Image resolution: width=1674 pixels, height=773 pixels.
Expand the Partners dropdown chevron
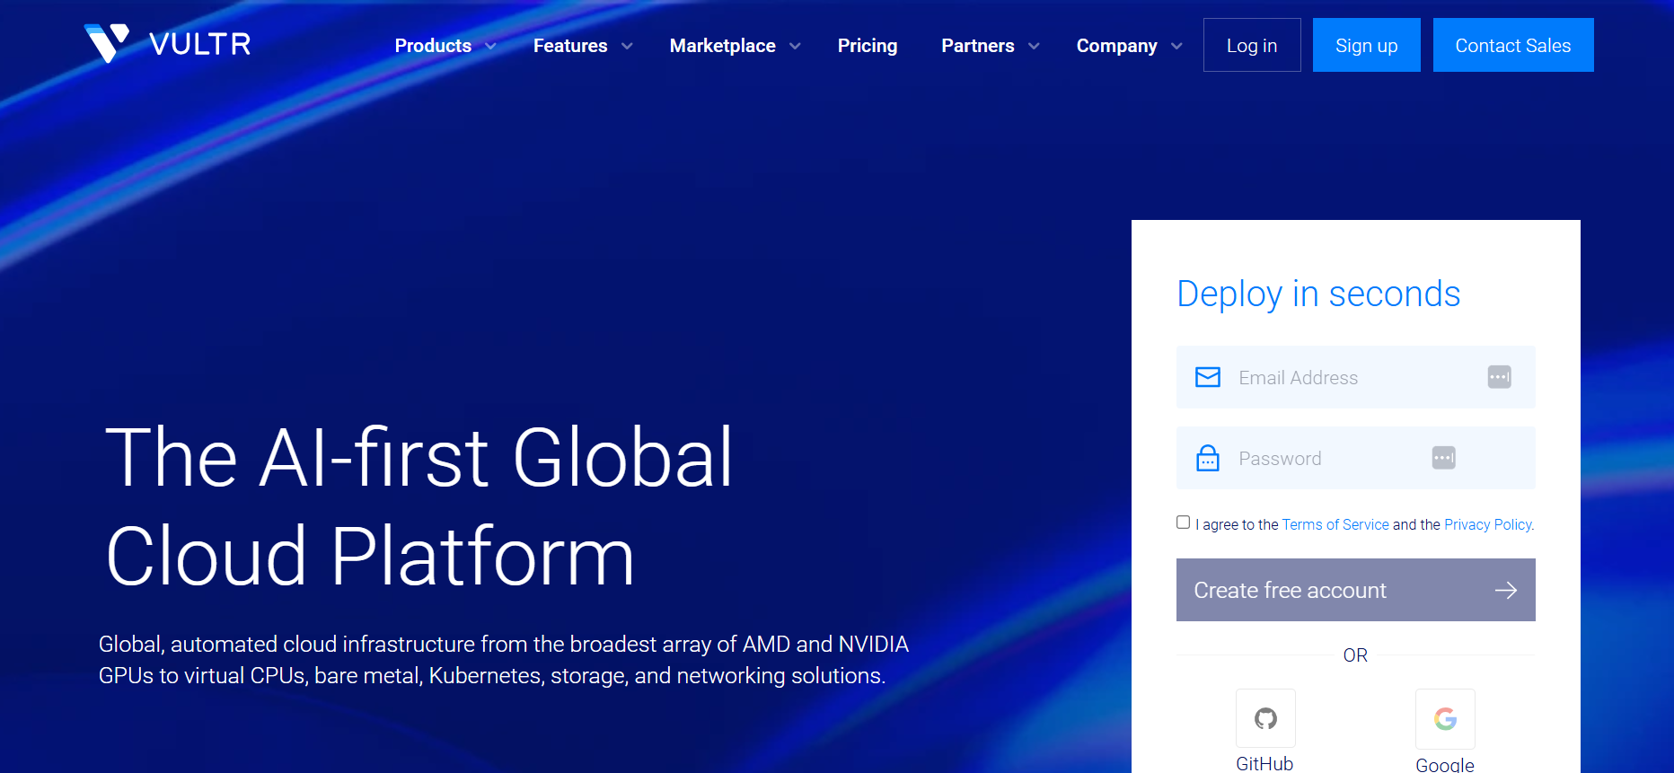(x=1034, y=47)
